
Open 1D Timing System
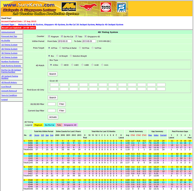[x=9, y=45]
